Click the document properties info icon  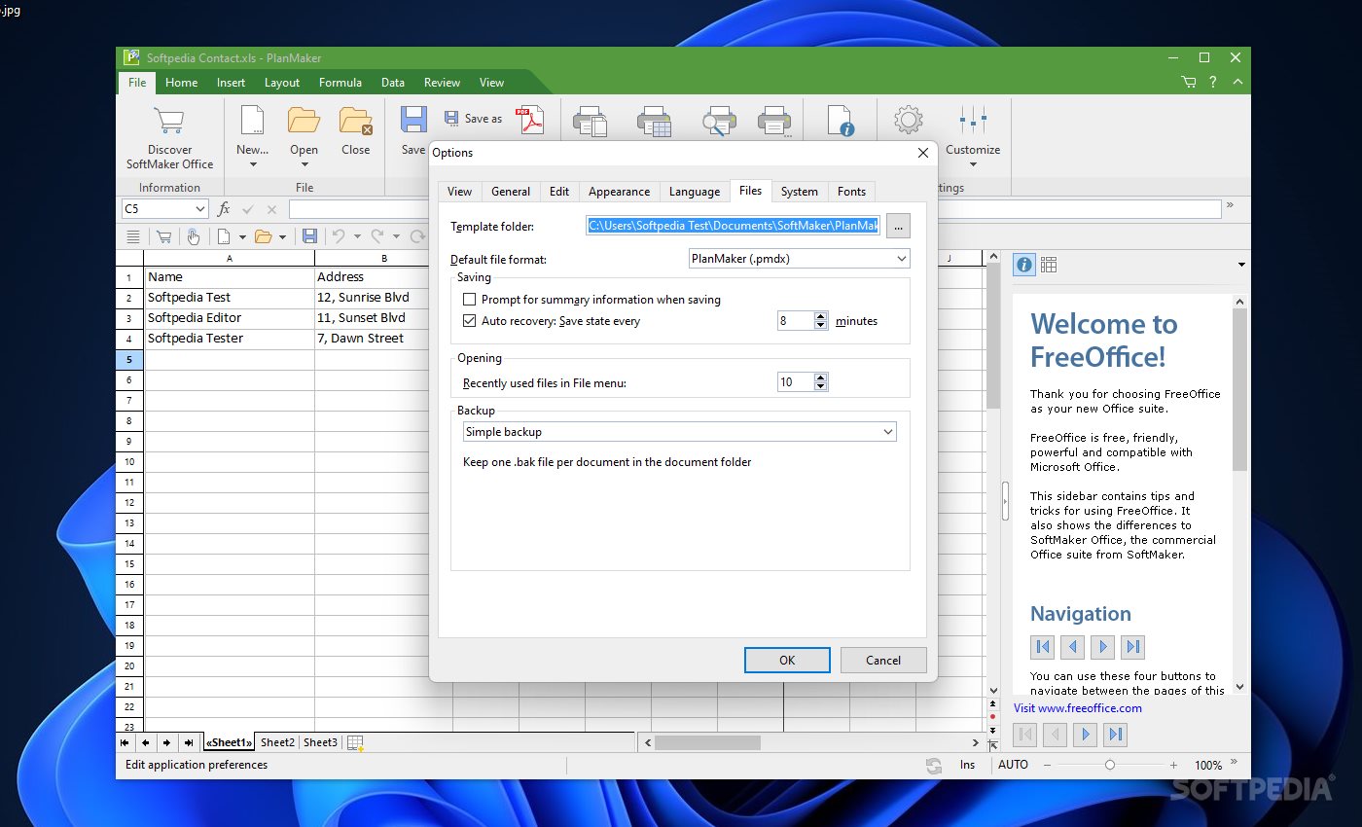tap(840, 121)
